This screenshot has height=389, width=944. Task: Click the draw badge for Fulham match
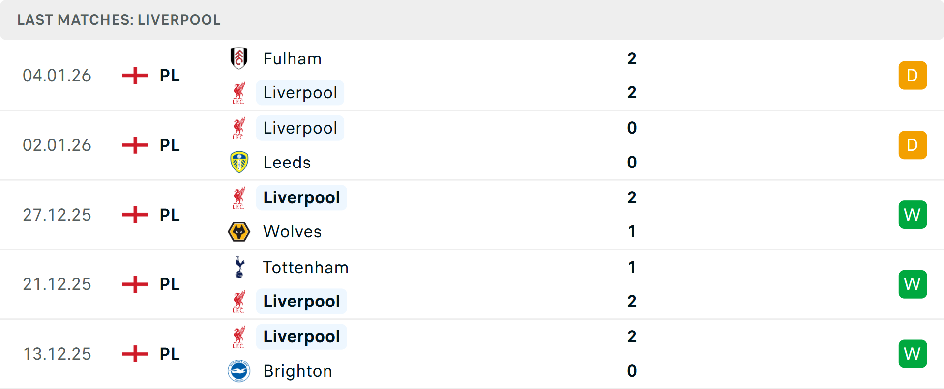[x=913, y=76]
